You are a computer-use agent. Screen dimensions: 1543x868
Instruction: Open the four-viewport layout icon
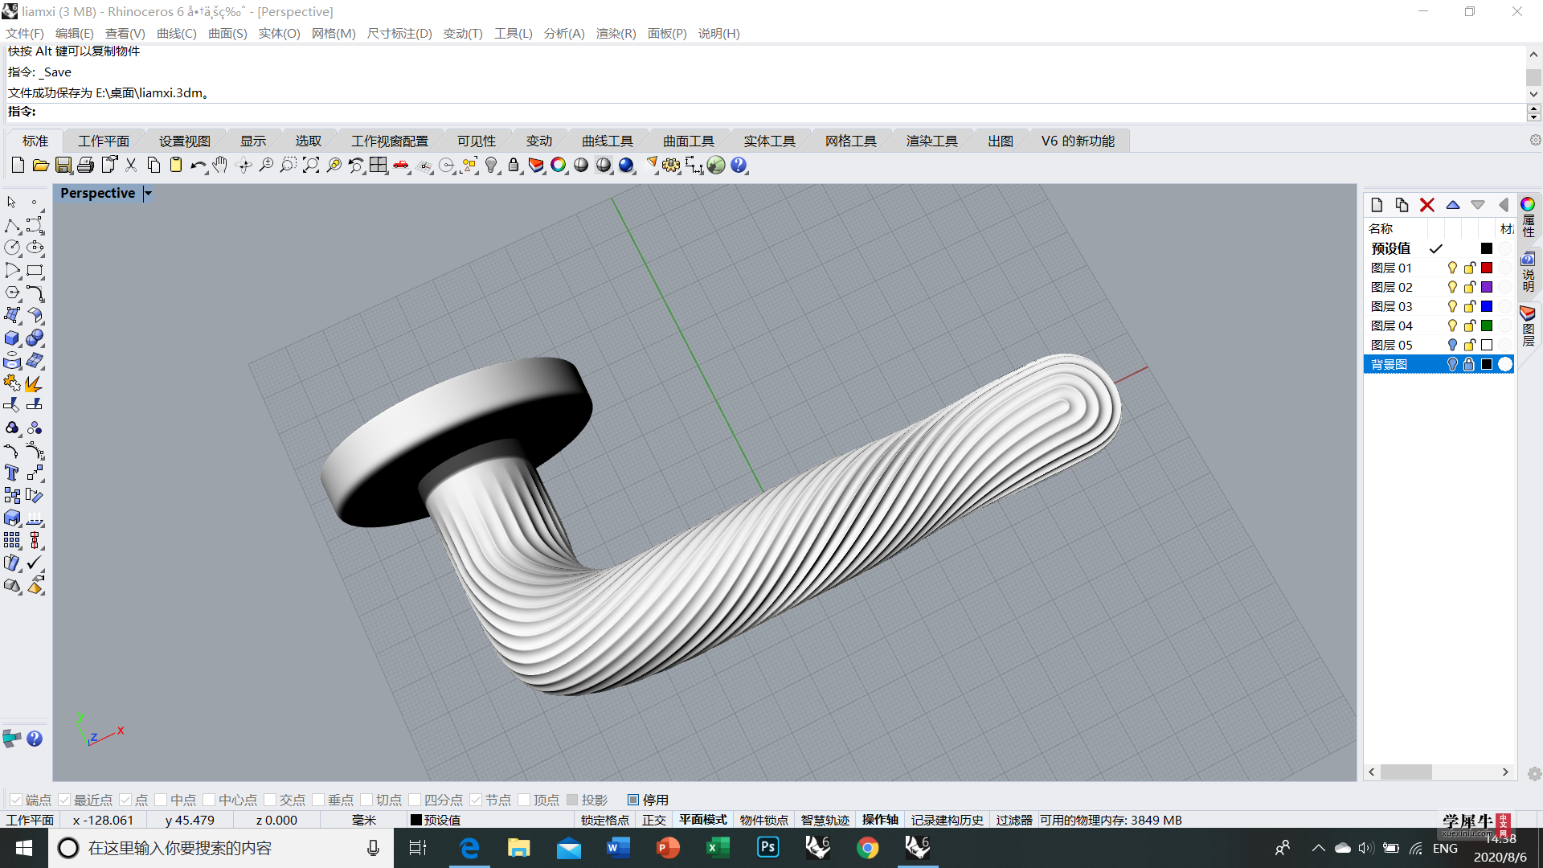(x=379, y=166)
